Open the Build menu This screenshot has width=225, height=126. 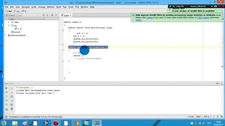[x=59, y=7]
